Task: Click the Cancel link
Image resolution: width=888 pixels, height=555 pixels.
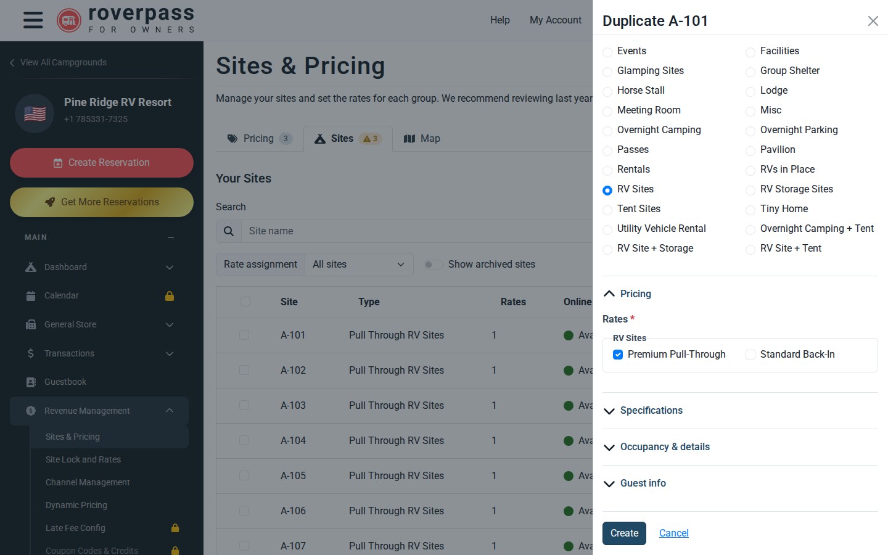Action: coord(674,533)
